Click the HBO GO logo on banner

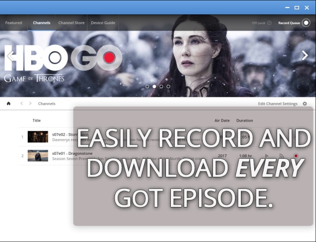63,58
